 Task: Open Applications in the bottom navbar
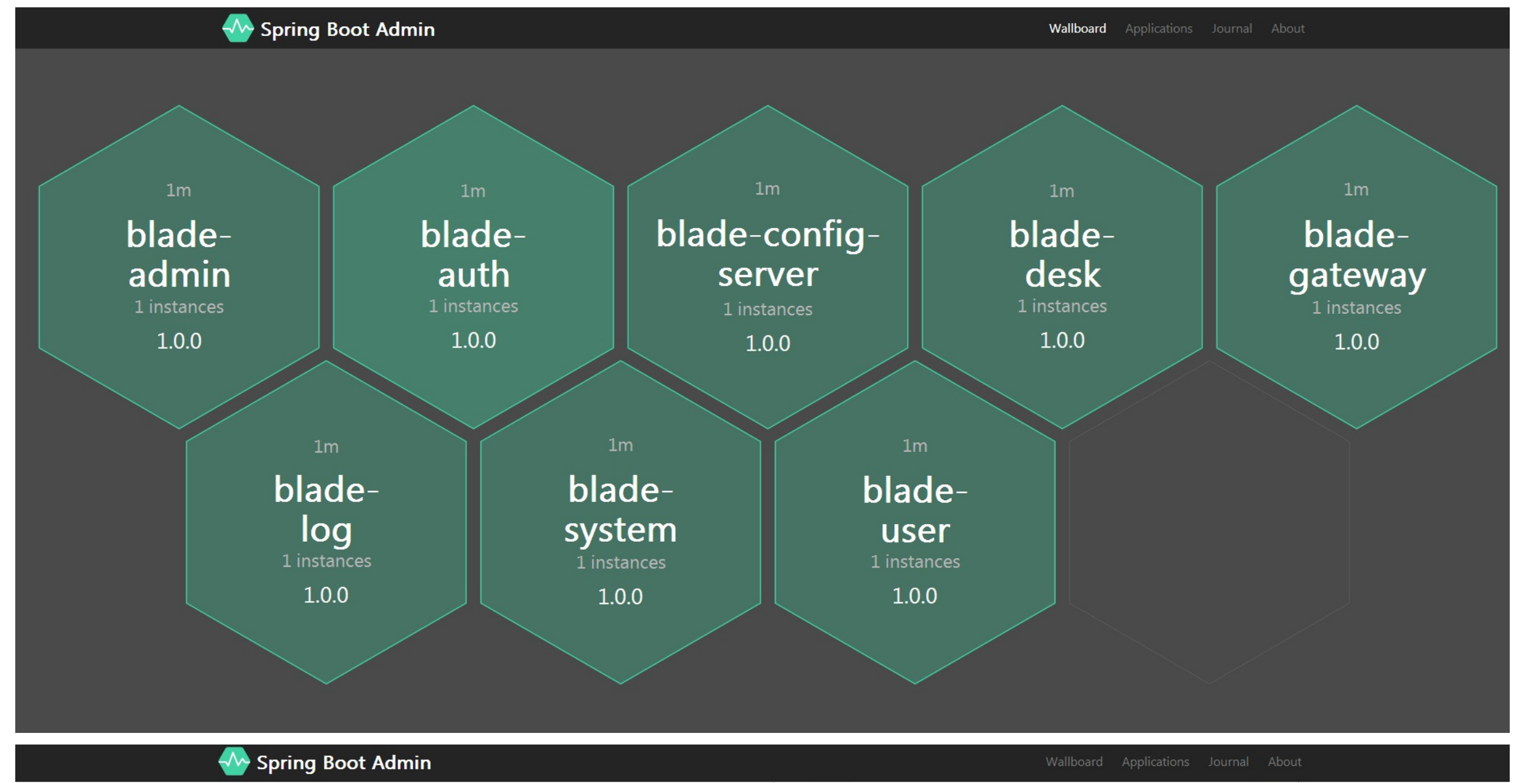point(1155,762)
